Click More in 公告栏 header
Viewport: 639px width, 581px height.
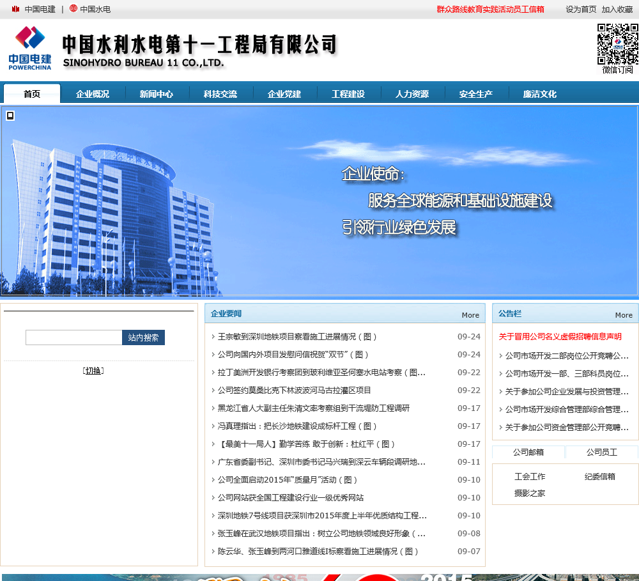tap(624, 315)
